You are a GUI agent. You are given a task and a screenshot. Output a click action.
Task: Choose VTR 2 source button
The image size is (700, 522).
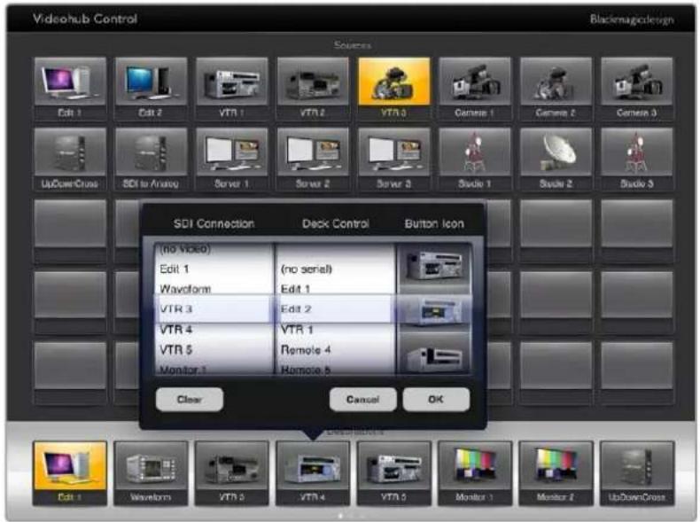pyautogui.click(x=313, y=88)
